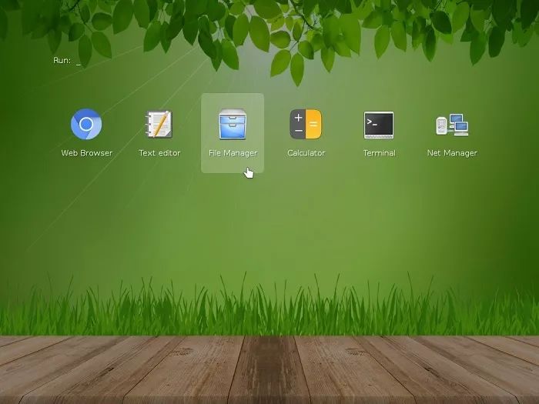Launch the Text editor notepad icon
The width and height of the screenshot is (539, 404).
pyautogui.click(x=159, y=124)
